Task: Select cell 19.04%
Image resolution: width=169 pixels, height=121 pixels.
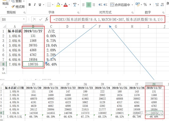Action: 51,45
